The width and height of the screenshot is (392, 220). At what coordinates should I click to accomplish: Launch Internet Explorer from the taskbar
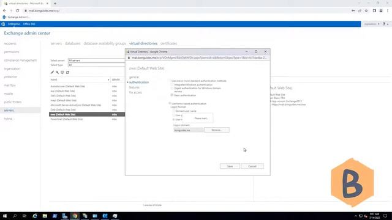[35, 216]
